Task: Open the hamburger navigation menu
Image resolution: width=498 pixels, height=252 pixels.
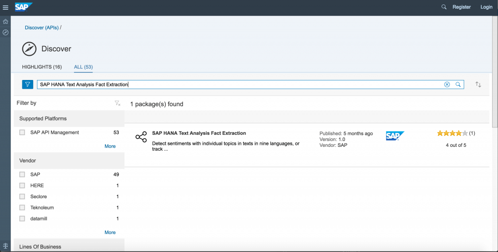Action: [x=5, y=7]
